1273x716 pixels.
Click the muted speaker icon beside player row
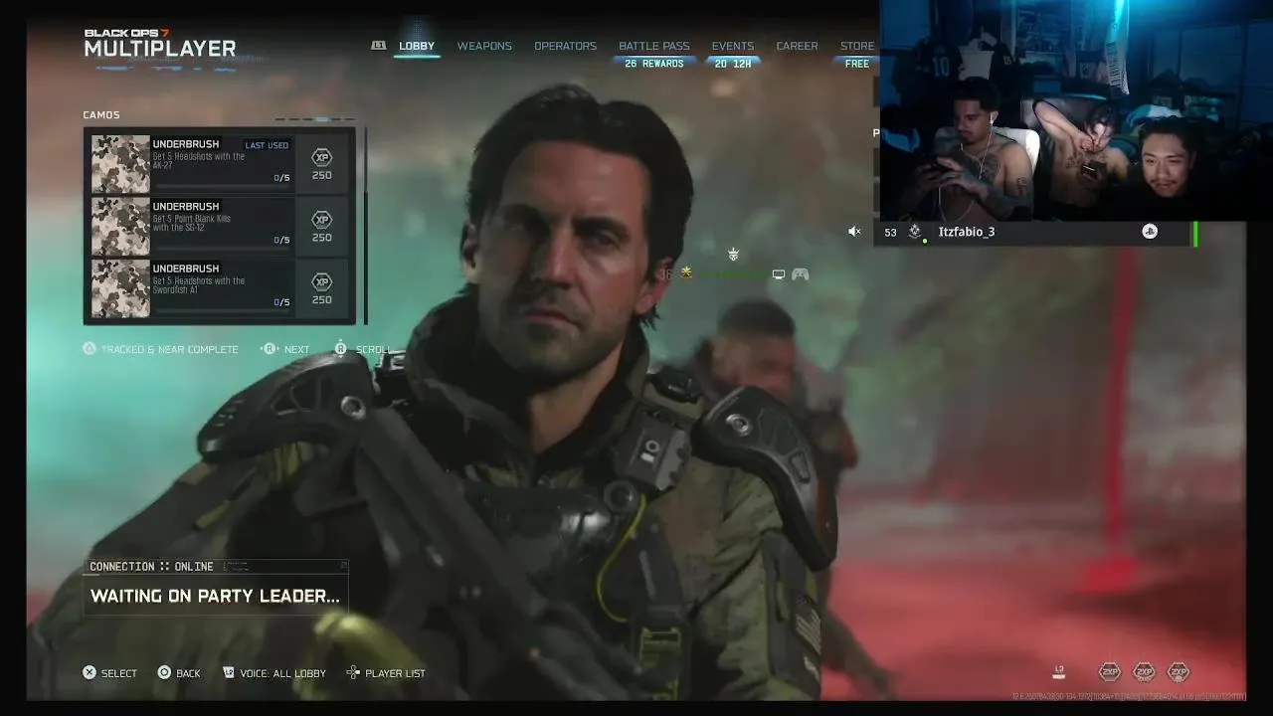point(854,232)
